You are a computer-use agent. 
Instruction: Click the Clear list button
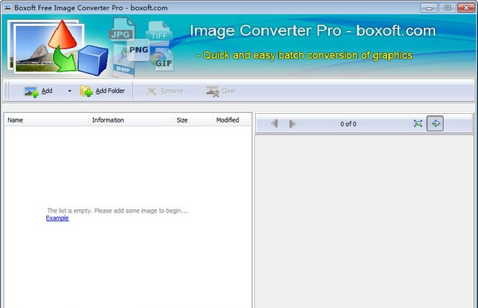pos(221,91)
